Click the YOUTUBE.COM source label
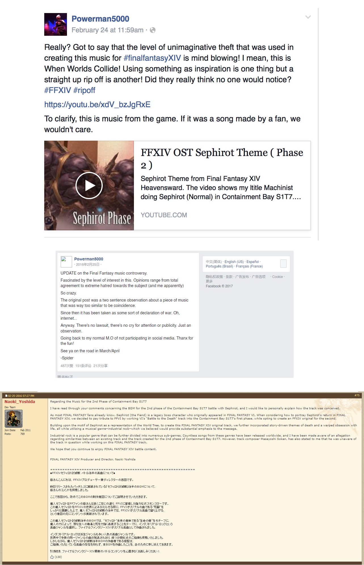This screenshot has height=565, width=364. pos(164,215)
